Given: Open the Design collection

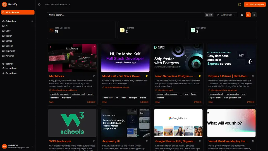Looking at the screenshot, I should (x=9, y=36).
